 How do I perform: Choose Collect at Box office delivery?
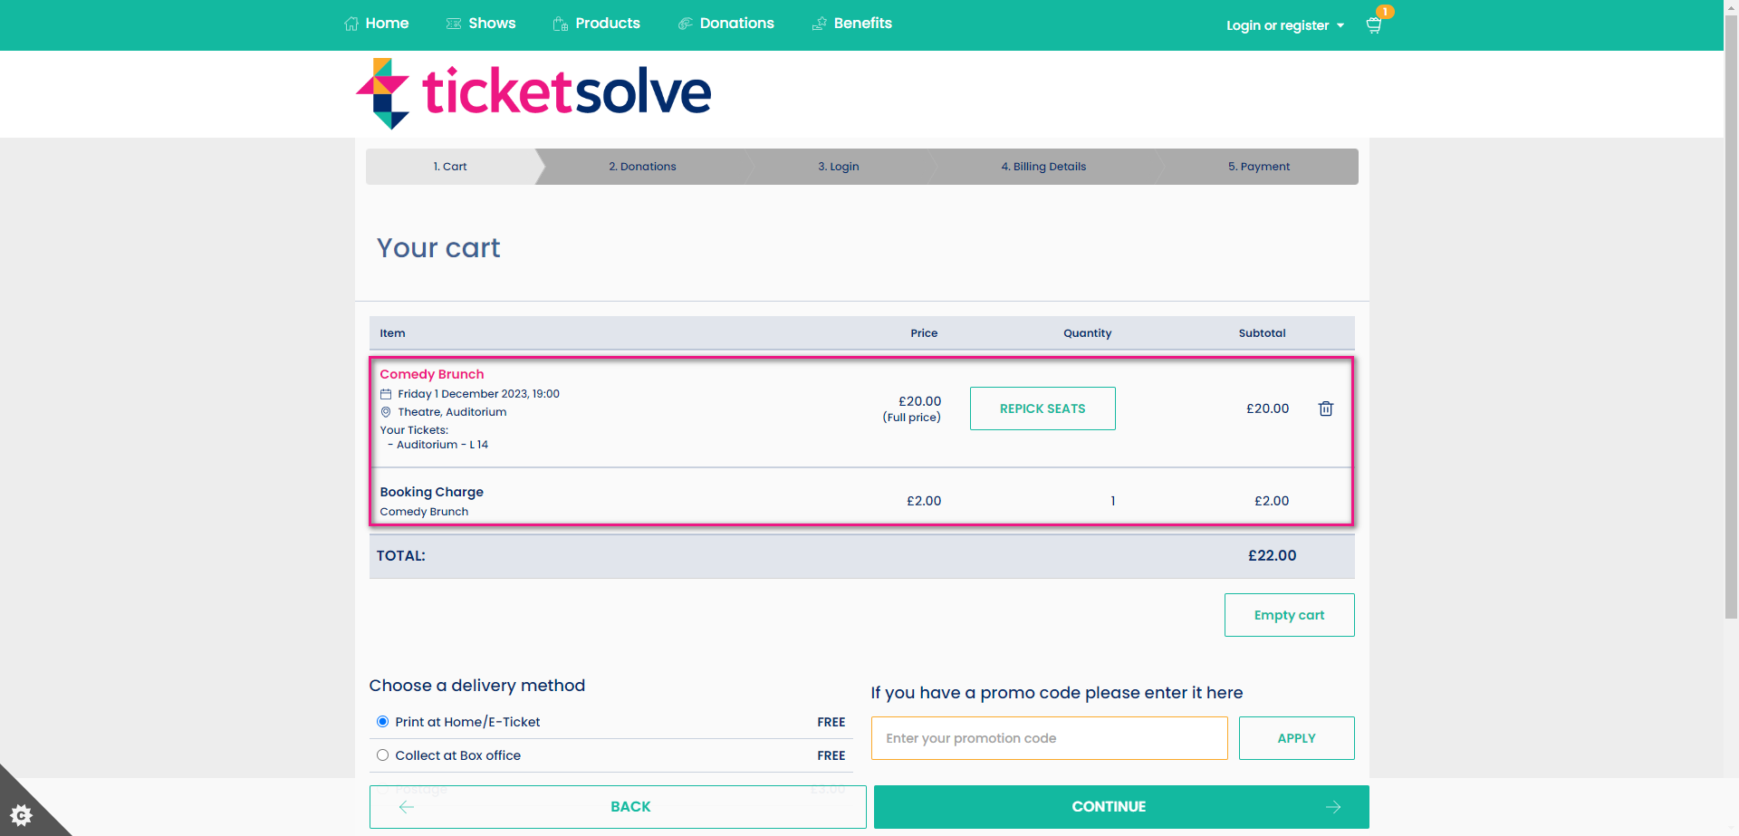[x=382, y=754]
